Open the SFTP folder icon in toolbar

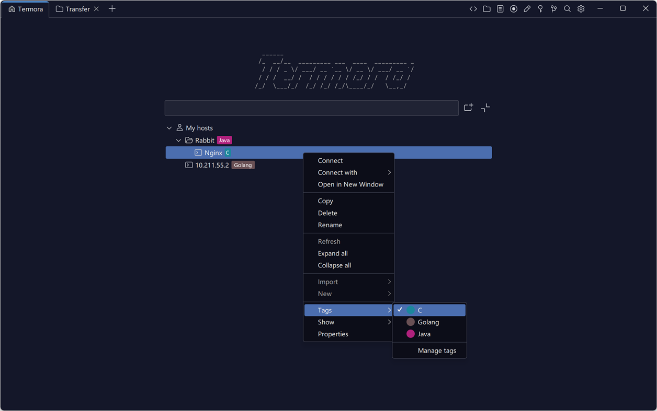click(486, 9)
